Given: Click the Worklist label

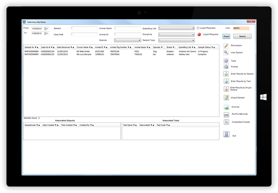Looking at the screenshot, I should point(235,107).
